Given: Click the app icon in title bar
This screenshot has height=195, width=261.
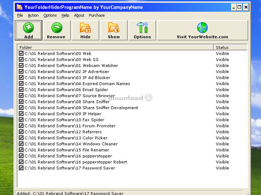Looking at the screenshot, I should click(20, 7).
